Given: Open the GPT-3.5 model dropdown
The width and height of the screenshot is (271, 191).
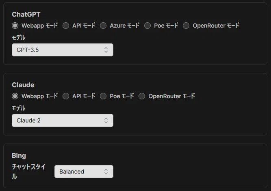Looking at the screenshot, I should pos(63,50).
